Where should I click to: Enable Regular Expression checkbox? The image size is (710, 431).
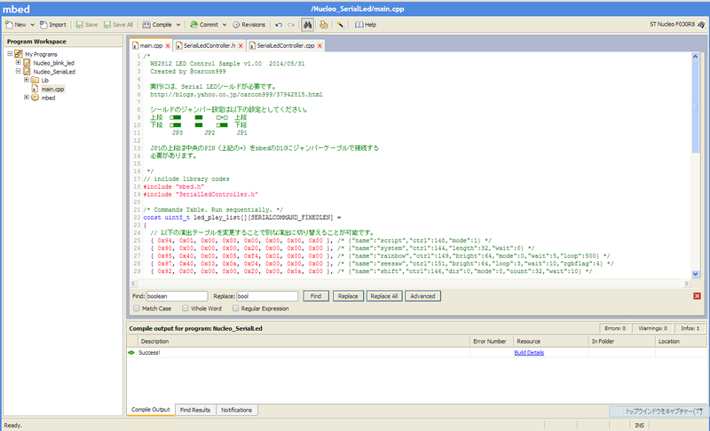(x=235, y=308)
